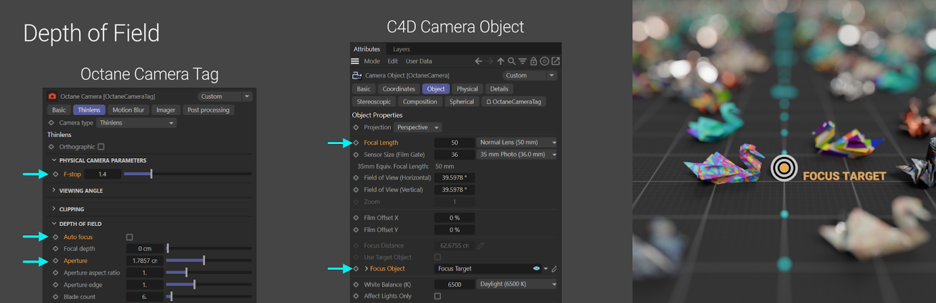This screenshot has height=303, width=936.
Task: Open Attributes in new window icon
Action: [x=556, y=61]
